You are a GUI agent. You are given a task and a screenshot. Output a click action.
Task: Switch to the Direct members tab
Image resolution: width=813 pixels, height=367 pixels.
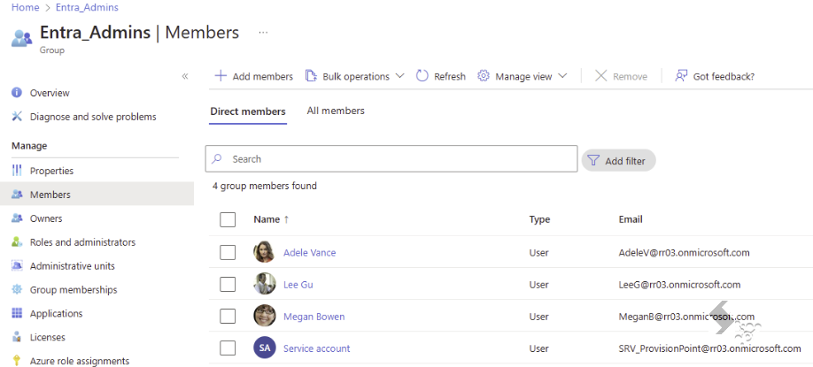click(248, 111)
